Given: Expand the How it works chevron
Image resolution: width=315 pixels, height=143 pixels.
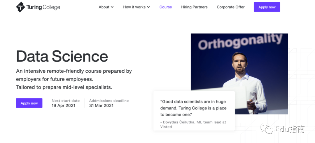Looking at the screenshot, I should pyautogui.click(x=148, y=7).
